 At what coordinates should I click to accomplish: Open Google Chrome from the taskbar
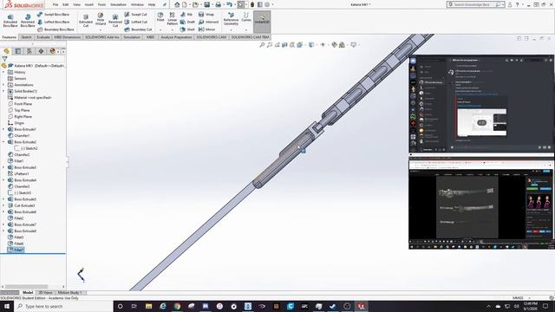[177, 306]
